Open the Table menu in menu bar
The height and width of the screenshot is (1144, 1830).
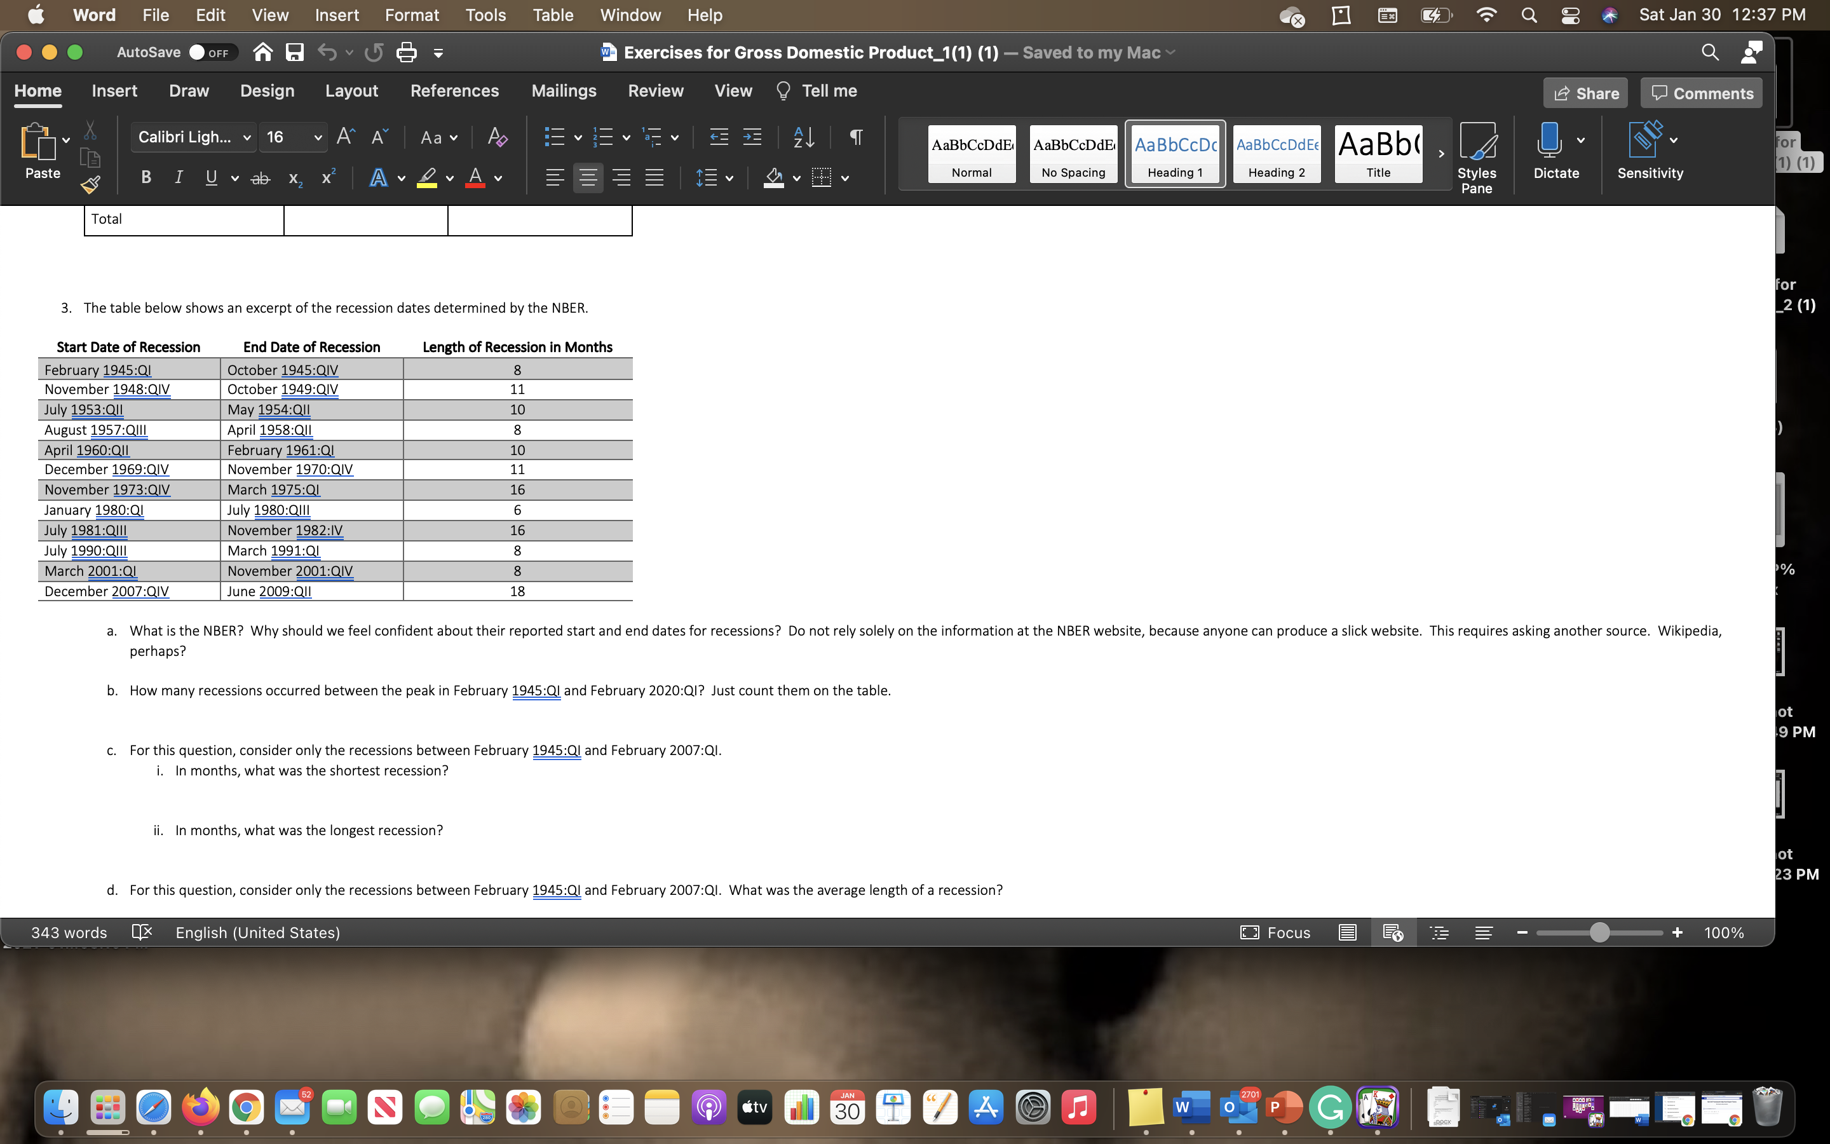click(x=552, y=15)
